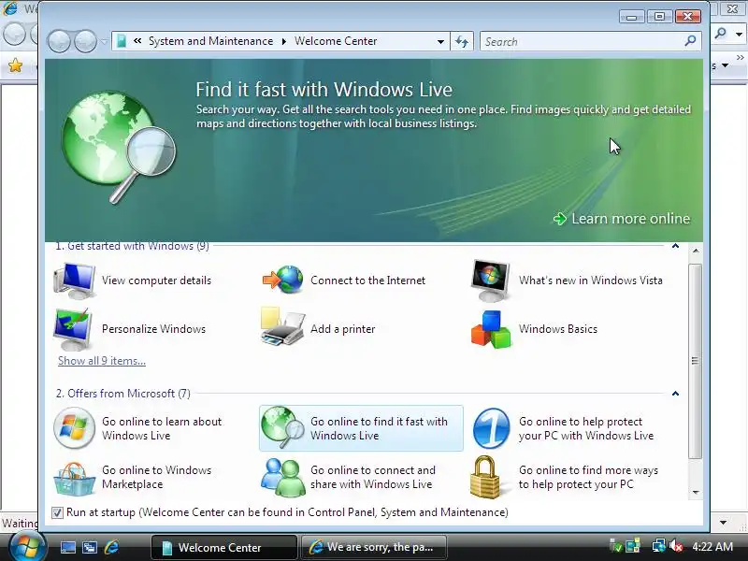Viewport: 748px width, 561px height.
Task: Click the taskbar clock 4:22 AM
Action: 712,546
